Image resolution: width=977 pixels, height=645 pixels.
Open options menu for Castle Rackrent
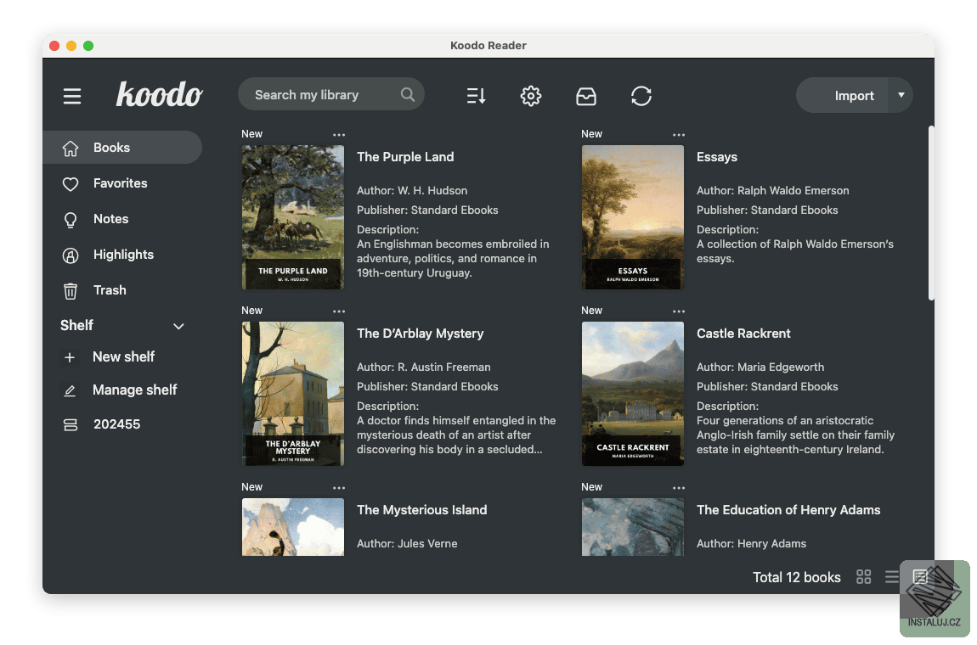point(678,311)
